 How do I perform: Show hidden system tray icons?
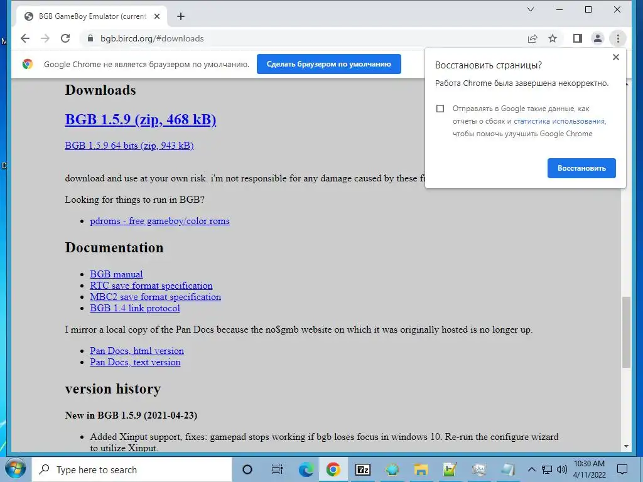tap(531, 469)
